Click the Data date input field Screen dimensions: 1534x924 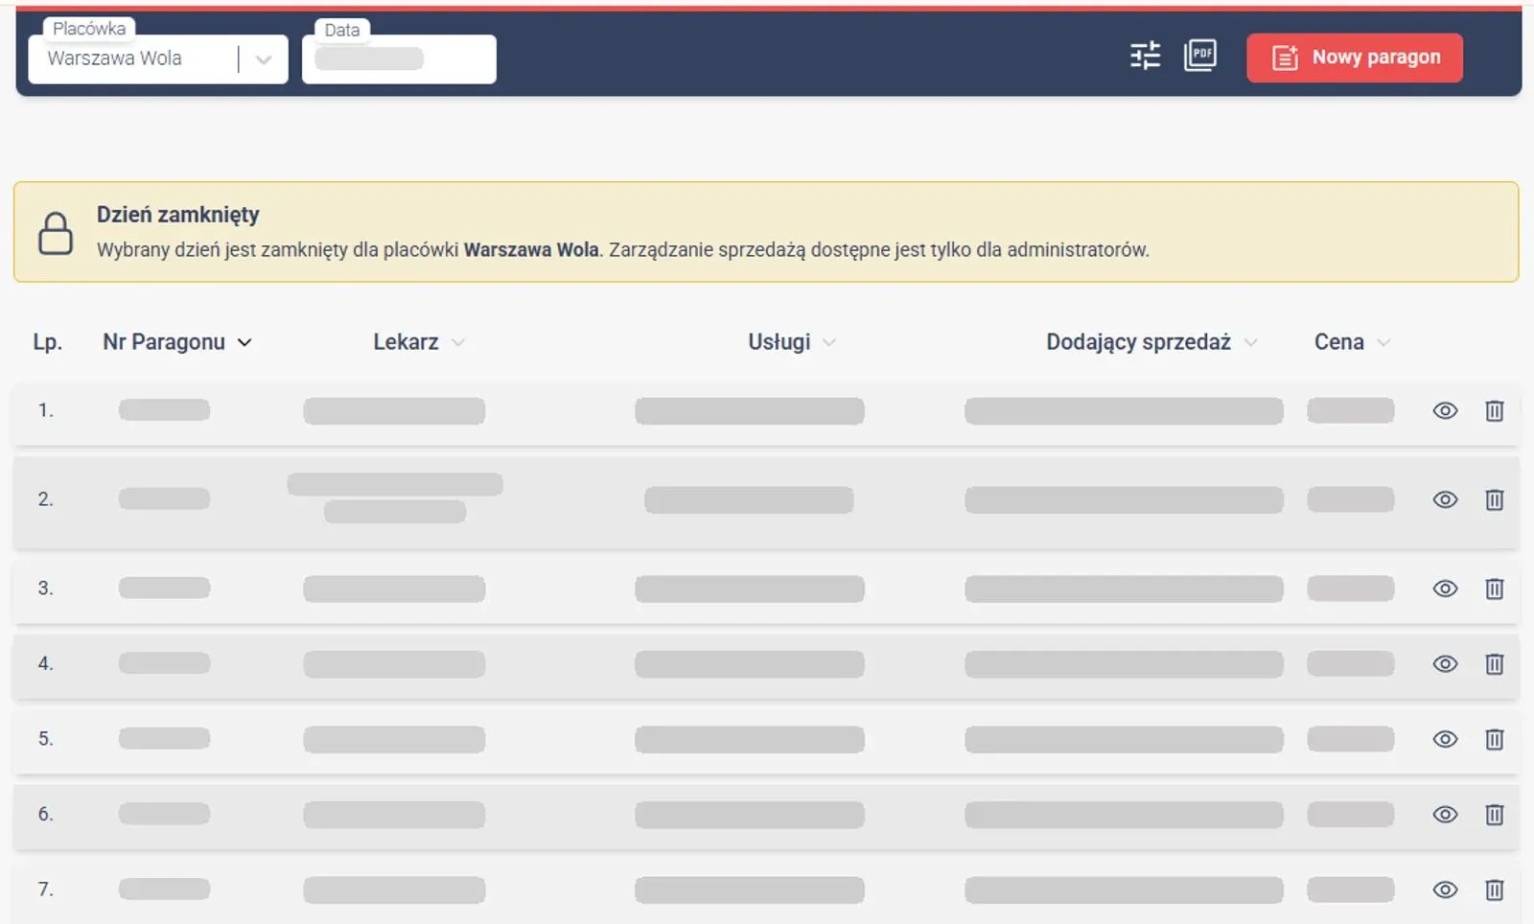[x=399, y=59]
